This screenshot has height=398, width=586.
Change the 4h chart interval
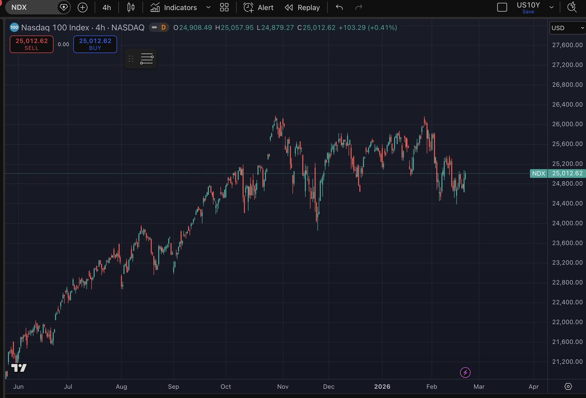pos(107,7)
